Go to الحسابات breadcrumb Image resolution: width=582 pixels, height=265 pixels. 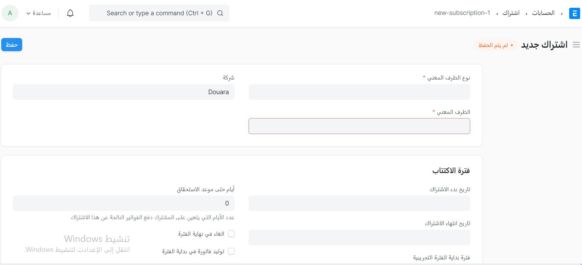(543, 13)
